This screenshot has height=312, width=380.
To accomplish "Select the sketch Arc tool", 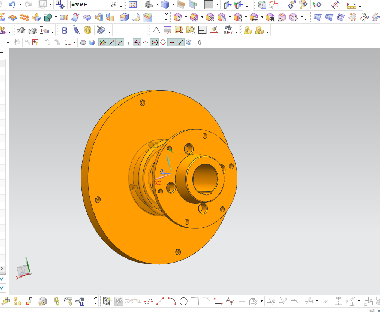I will [x=172, y=302].
